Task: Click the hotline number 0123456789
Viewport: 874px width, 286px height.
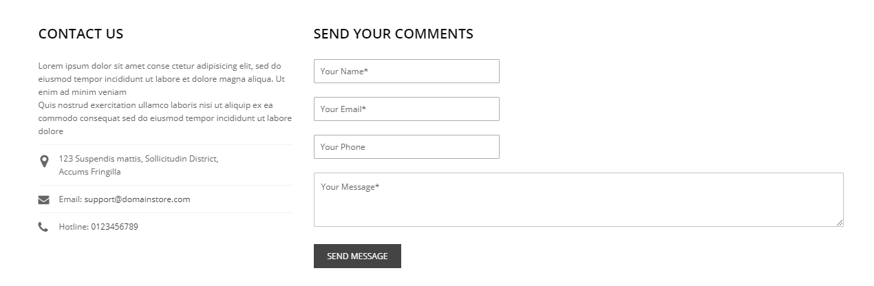Action: (114, 227)
